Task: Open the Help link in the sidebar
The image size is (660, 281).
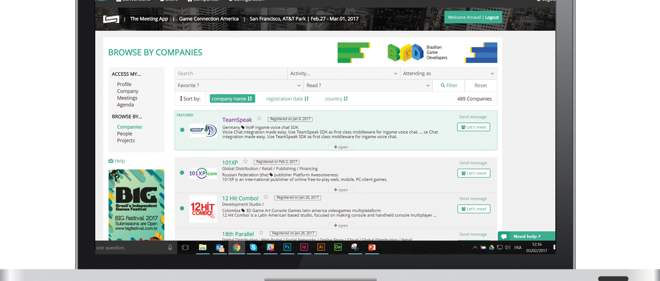Action: [117, 161]
